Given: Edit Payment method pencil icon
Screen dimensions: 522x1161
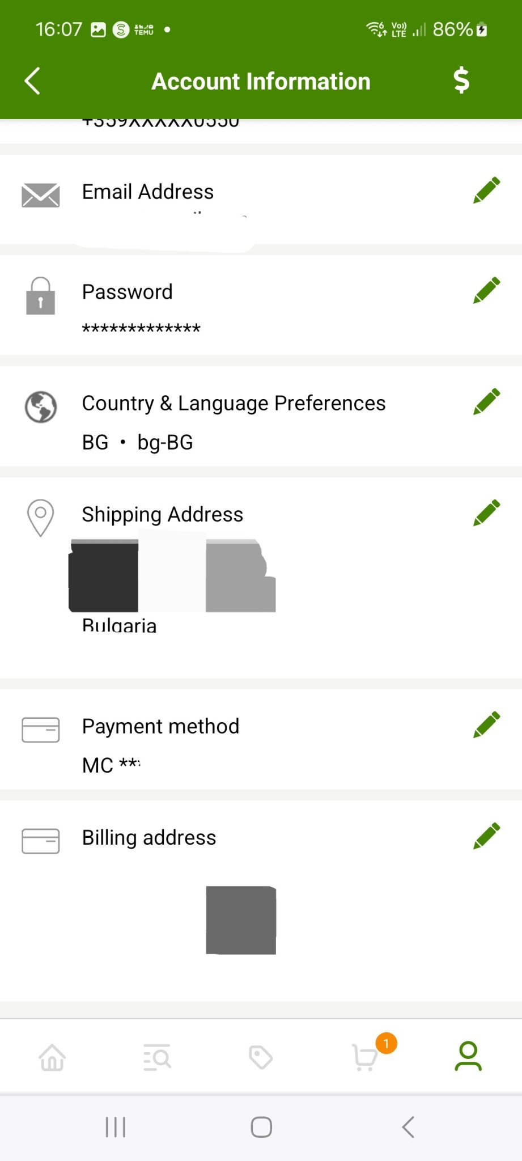Looking at the screenshot, I should (486, 725).
